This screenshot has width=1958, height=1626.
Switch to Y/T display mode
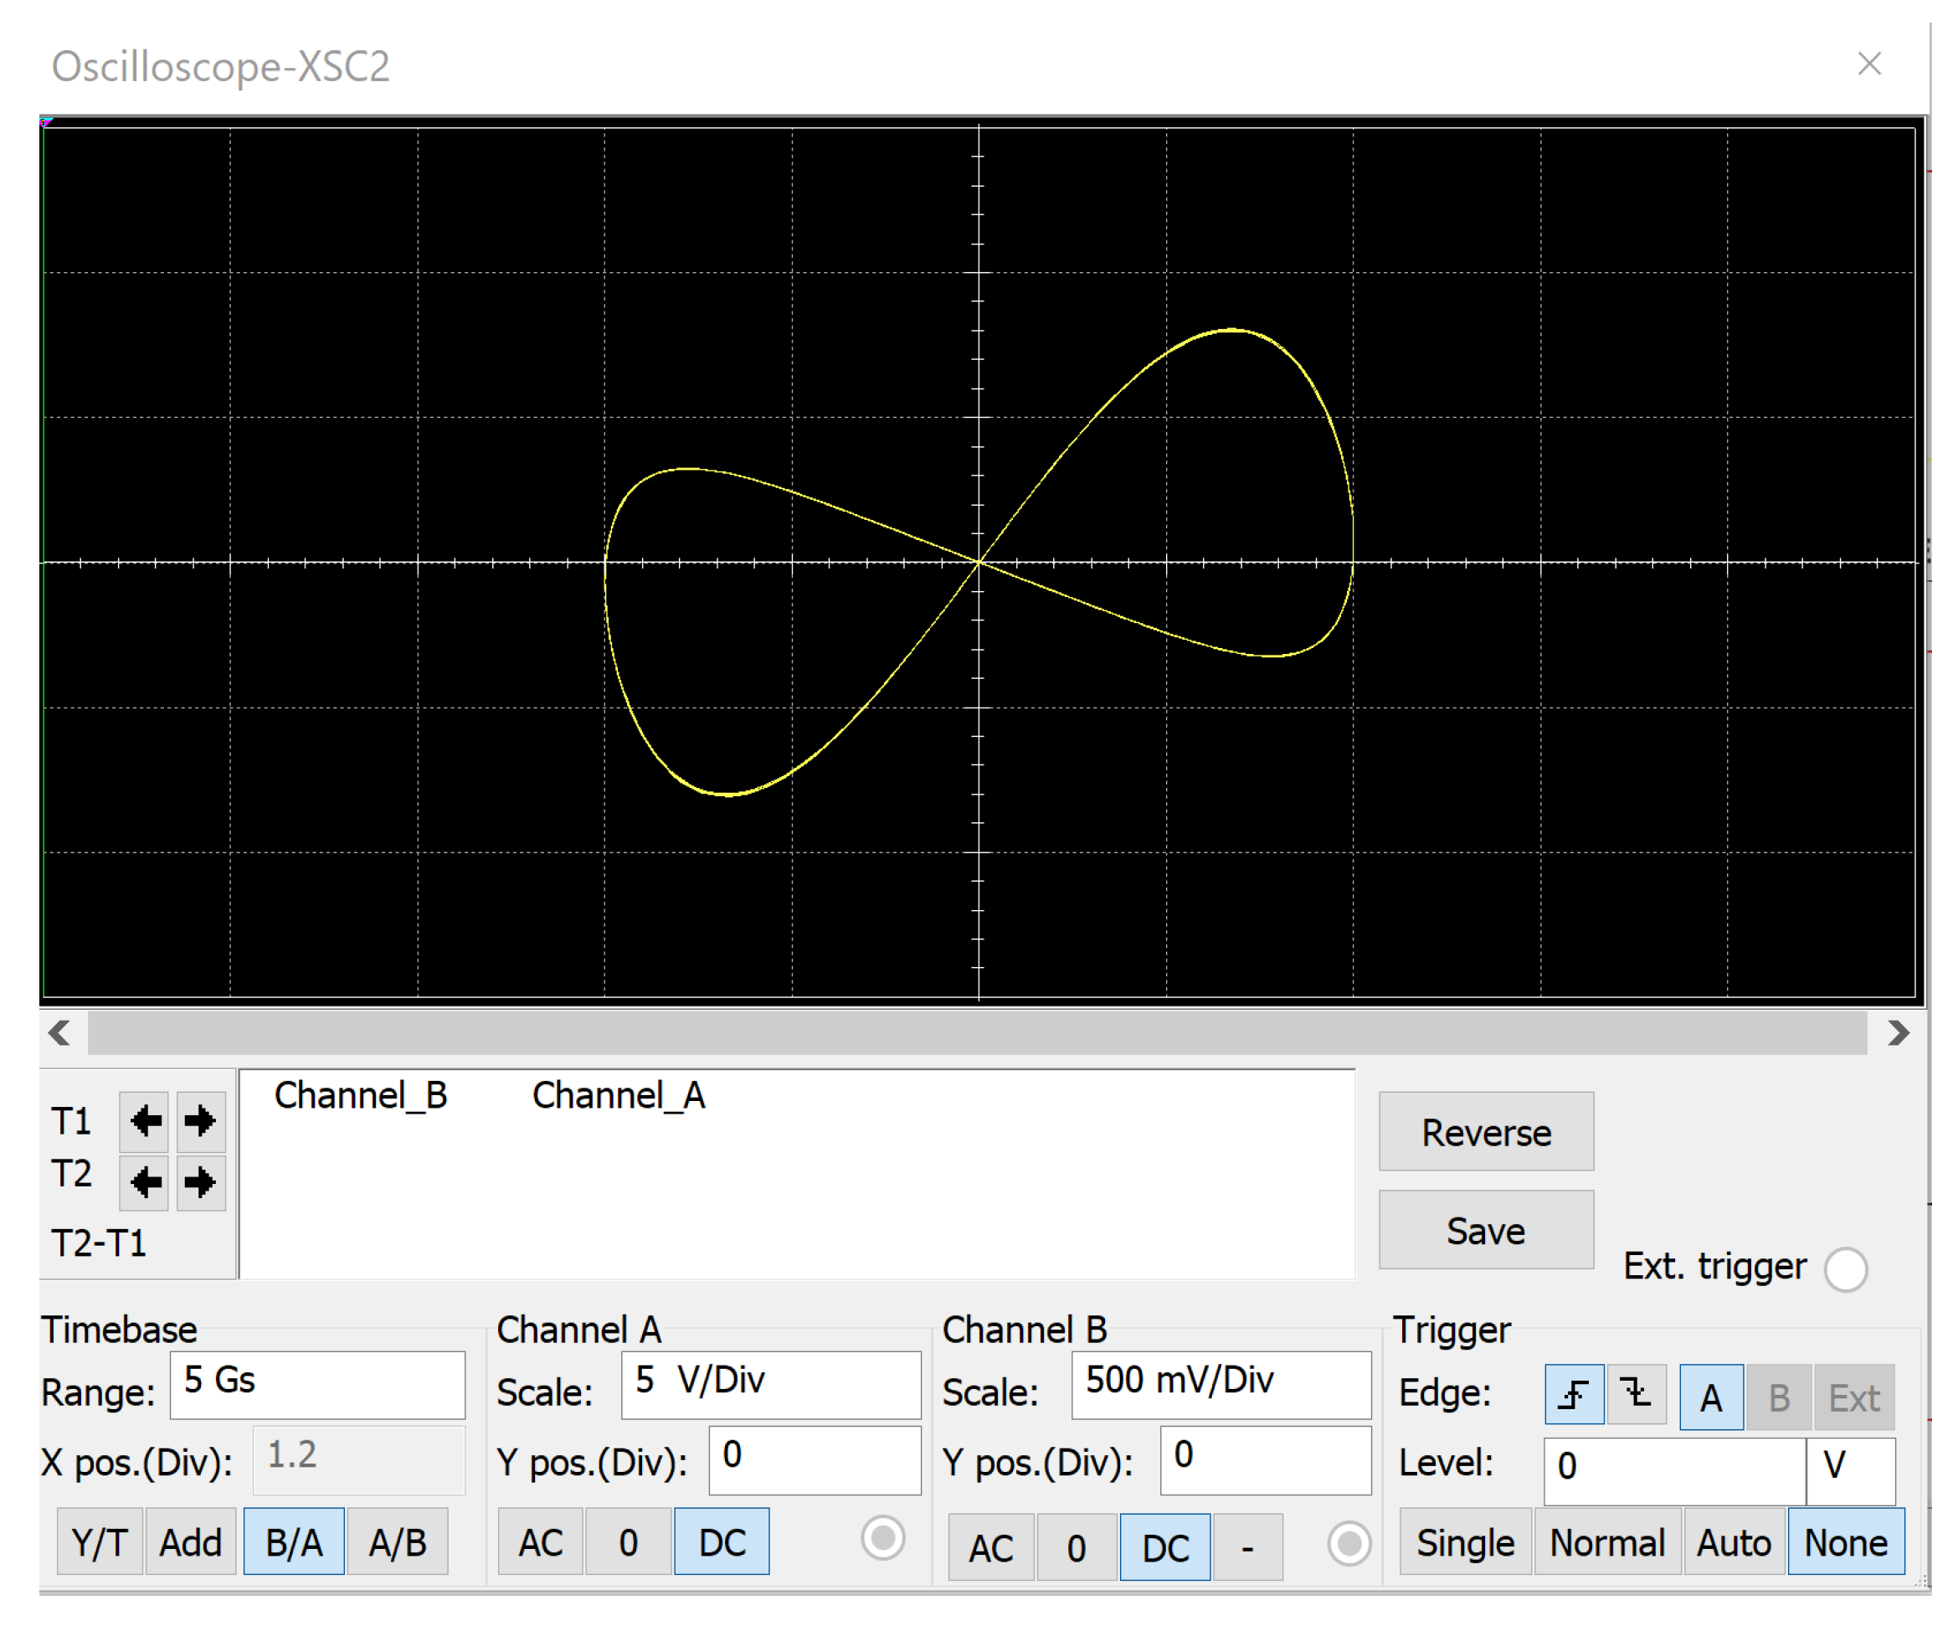tap(100, 1542)
